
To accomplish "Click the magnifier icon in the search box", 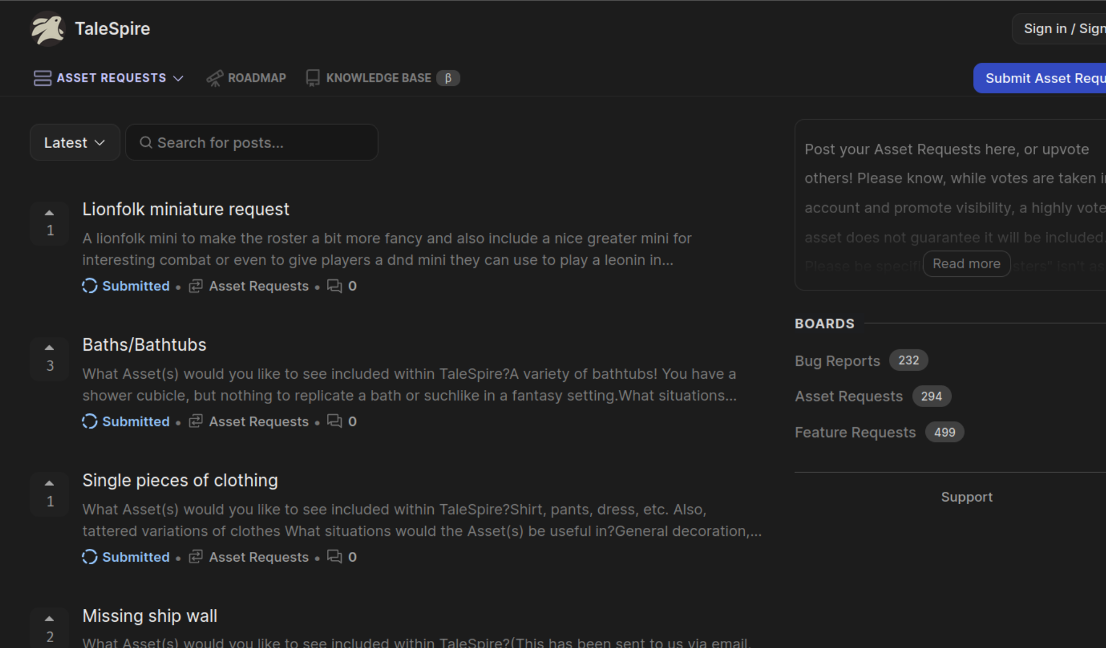I will click(146, 143).
